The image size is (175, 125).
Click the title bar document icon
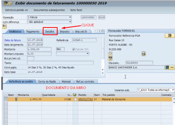click(8, 3)
